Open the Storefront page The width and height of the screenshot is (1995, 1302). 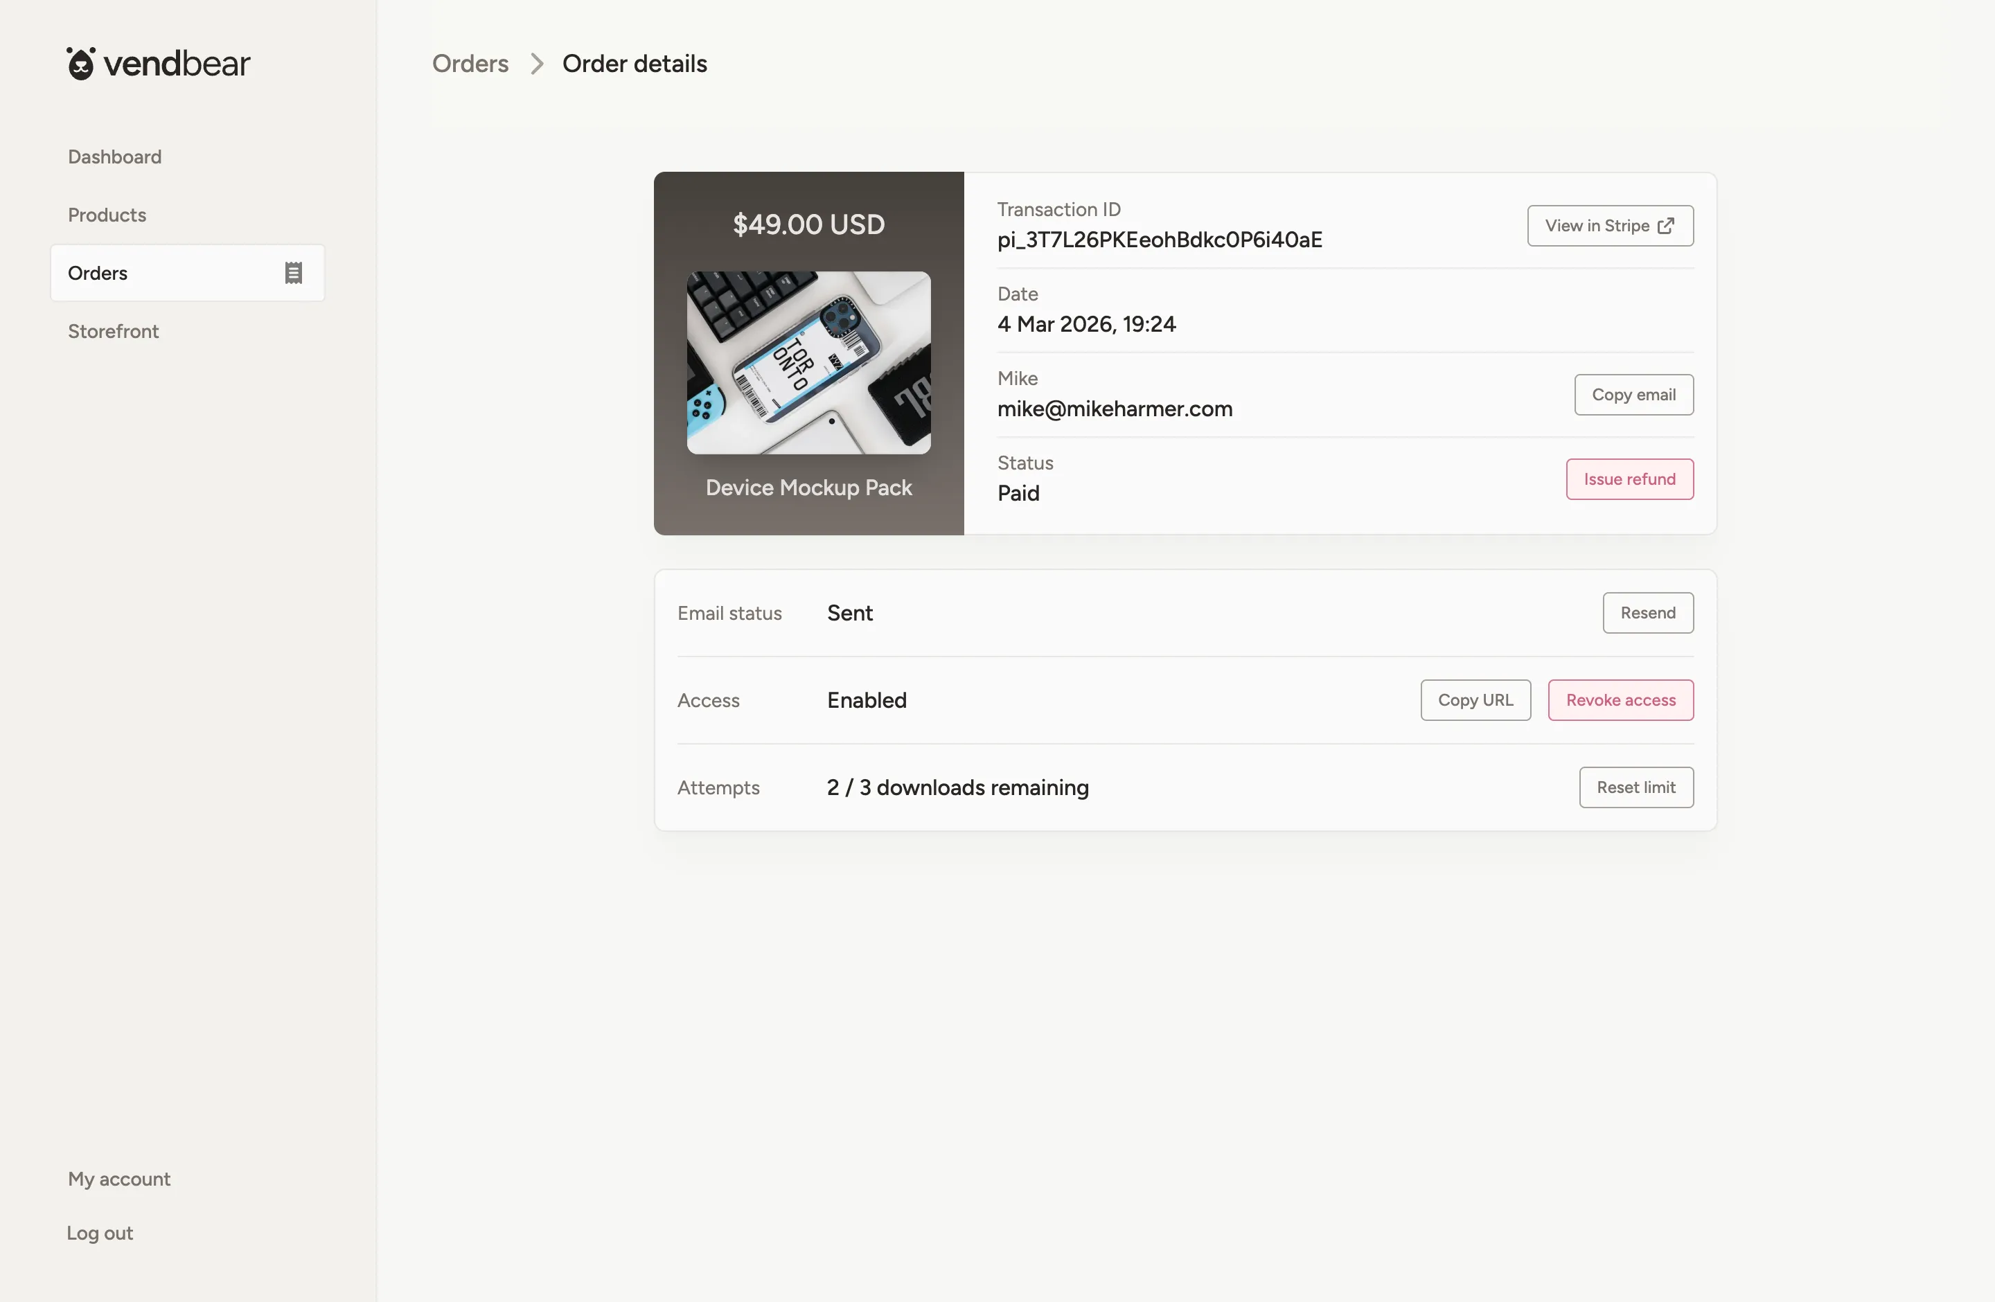112,331
